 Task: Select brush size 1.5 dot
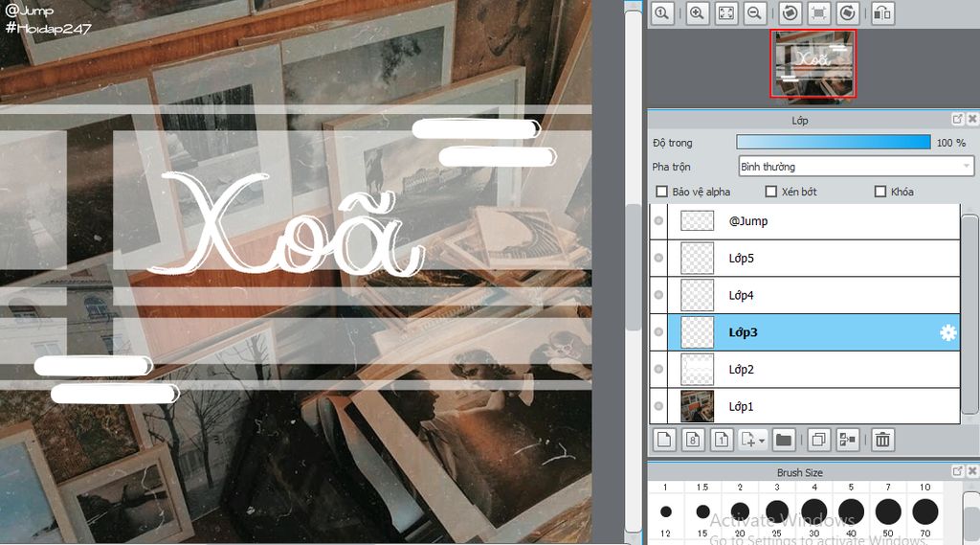click(702, 511)
